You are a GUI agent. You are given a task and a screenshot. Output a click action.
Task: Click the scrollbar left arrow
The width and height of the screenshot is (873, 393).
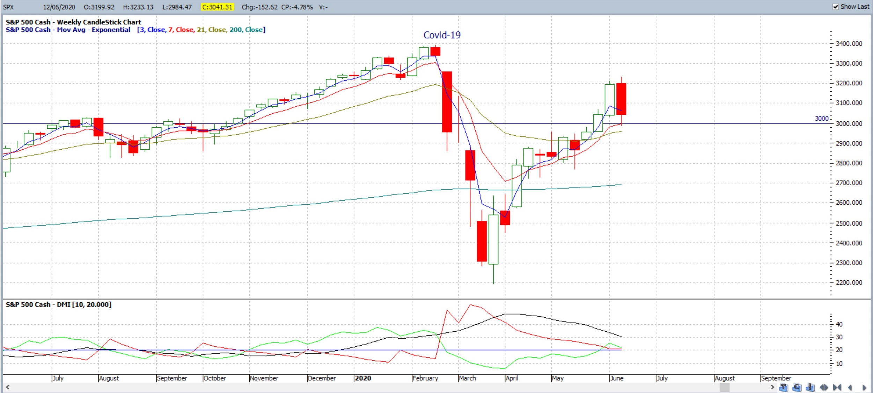[x=7, y=387]
